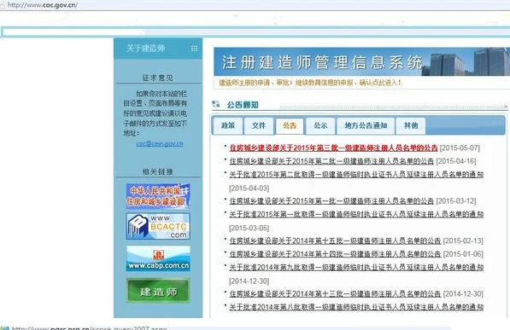Image resolution: width=510 pixels, height=330 pixels.
Task: Click the 关于建造师 sidebar header
Action: (158, 49)
